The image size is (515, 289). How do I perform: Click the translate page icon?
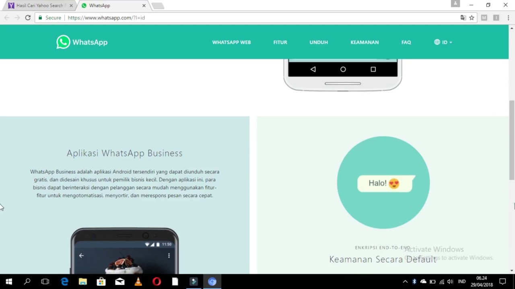463,18
